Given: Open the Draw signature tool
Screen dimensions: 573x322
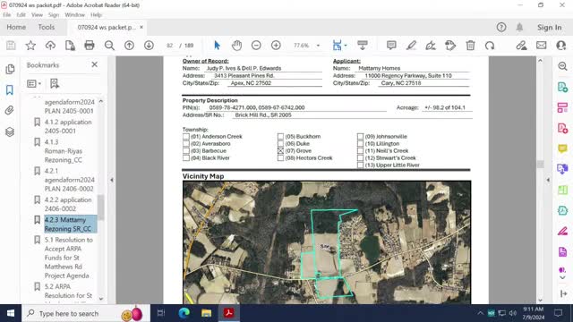Looking at the screenshot, I should click(431, 46).
